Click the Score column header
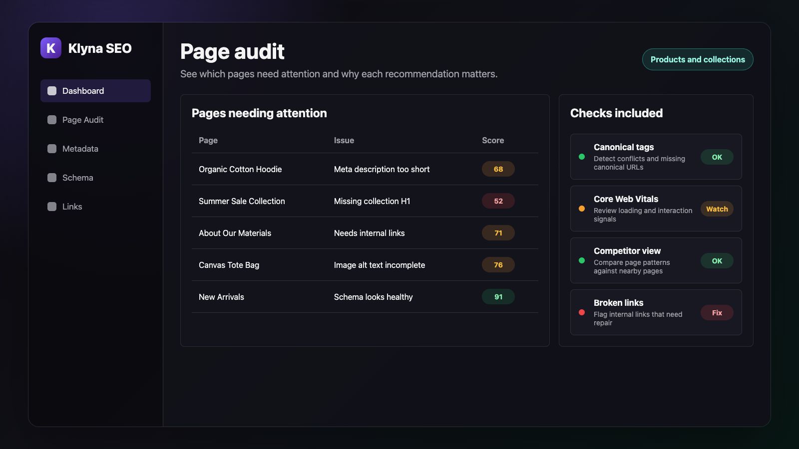Viewport: 799px width, 449px height. tap(493, 140)
